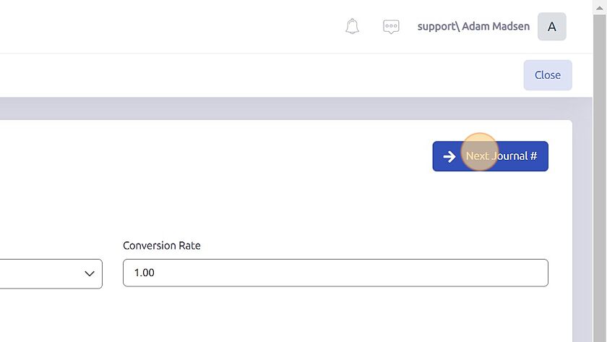Open the combo box beside Conversion Rate
Viewport: 607px width, 342px height.
[51, 274]
